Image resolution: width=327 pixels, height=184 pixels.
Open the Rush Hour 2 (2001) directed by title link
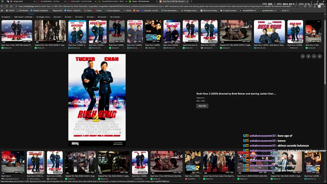[236, 94]
